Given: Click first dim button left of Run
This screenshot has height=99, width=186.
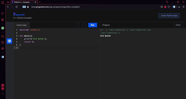Looking at the screenshot, I should coord(77,25).
